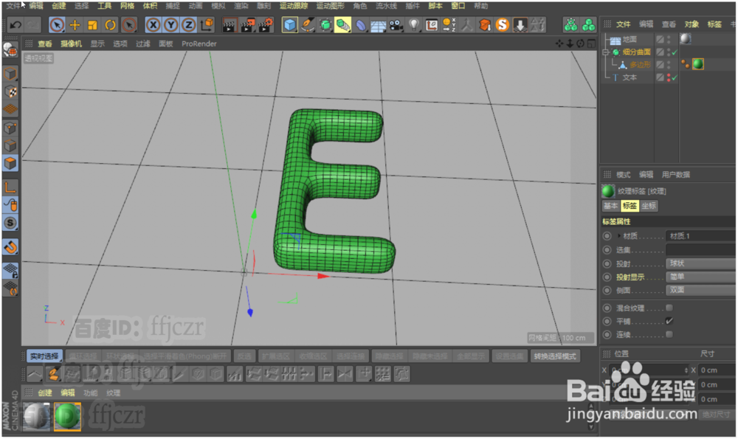Open the 侧面 dropdown showing 双面
The width and height of the screenshot is (738, 439).
701,290
